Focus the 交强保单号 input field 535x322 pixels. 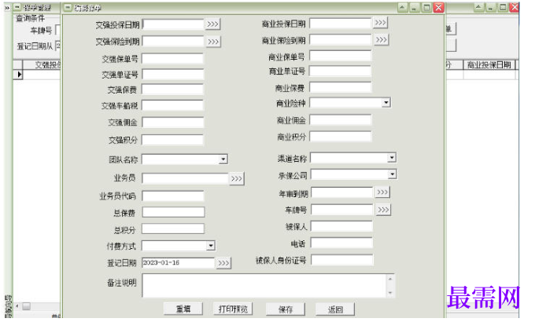click(x=172, y=58)
